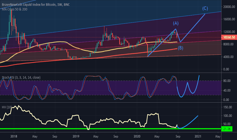Screen dimensions: 237x140
Task: Click the 12000.00 price axis label
Action: point(229,32)
